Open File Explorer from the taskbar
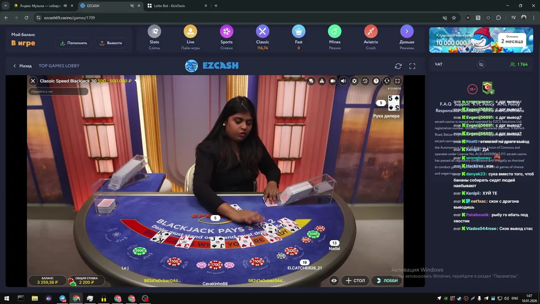The image size is (540, 304). [x=35, y=299]
